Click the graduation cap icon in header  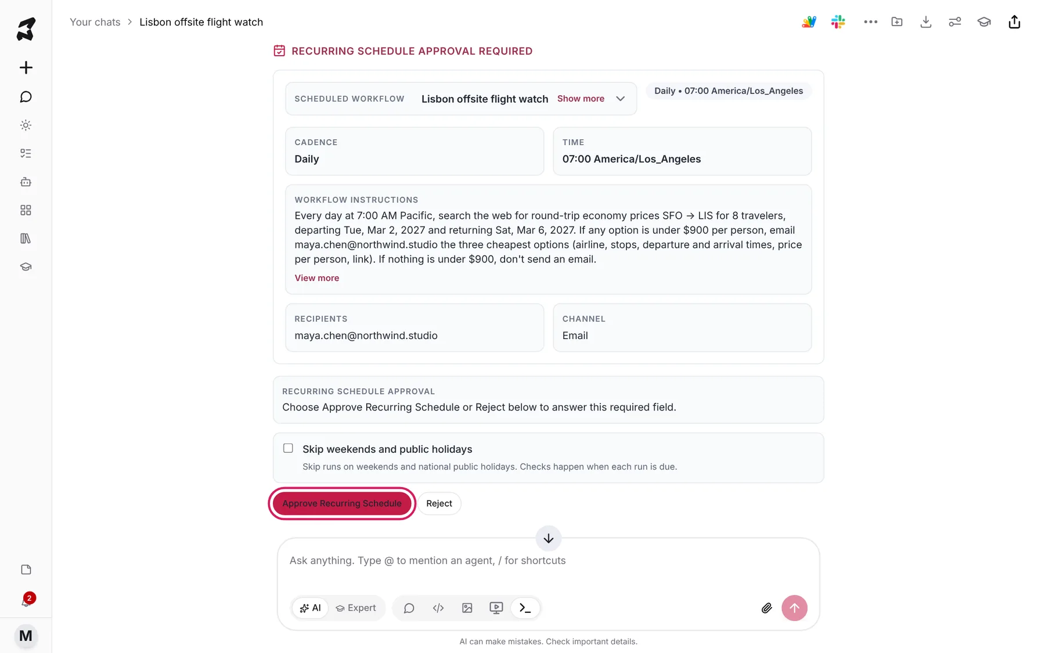tap(984, 22)
